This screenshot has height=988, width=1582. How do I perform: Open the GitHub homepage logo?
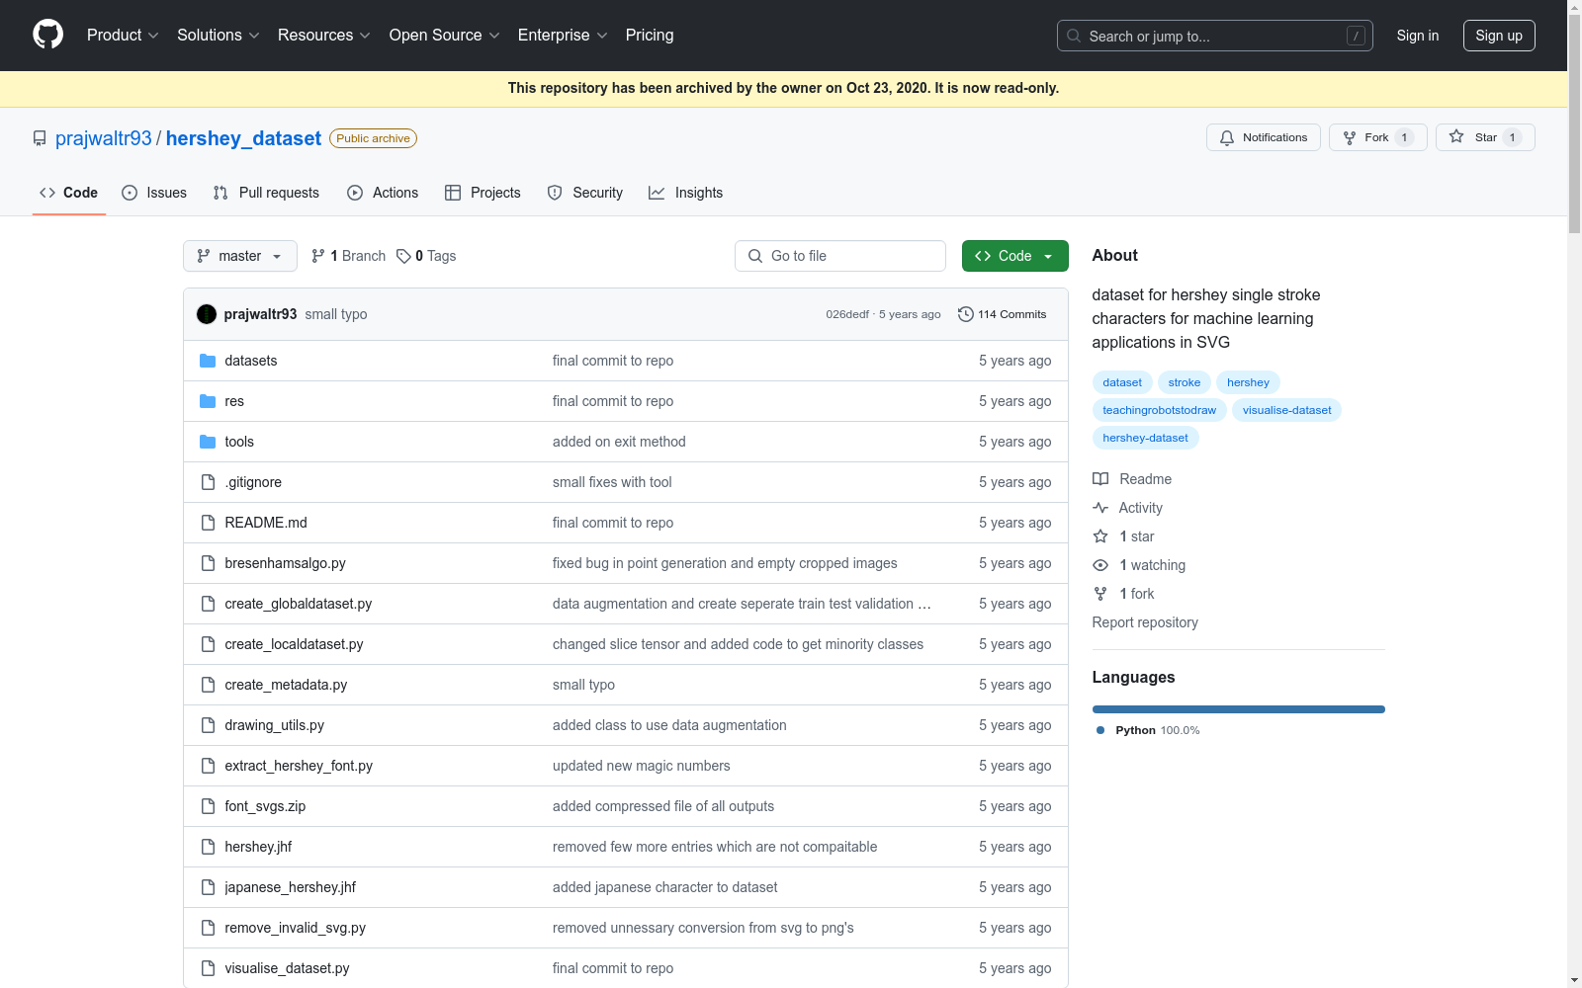pos(47,35)
